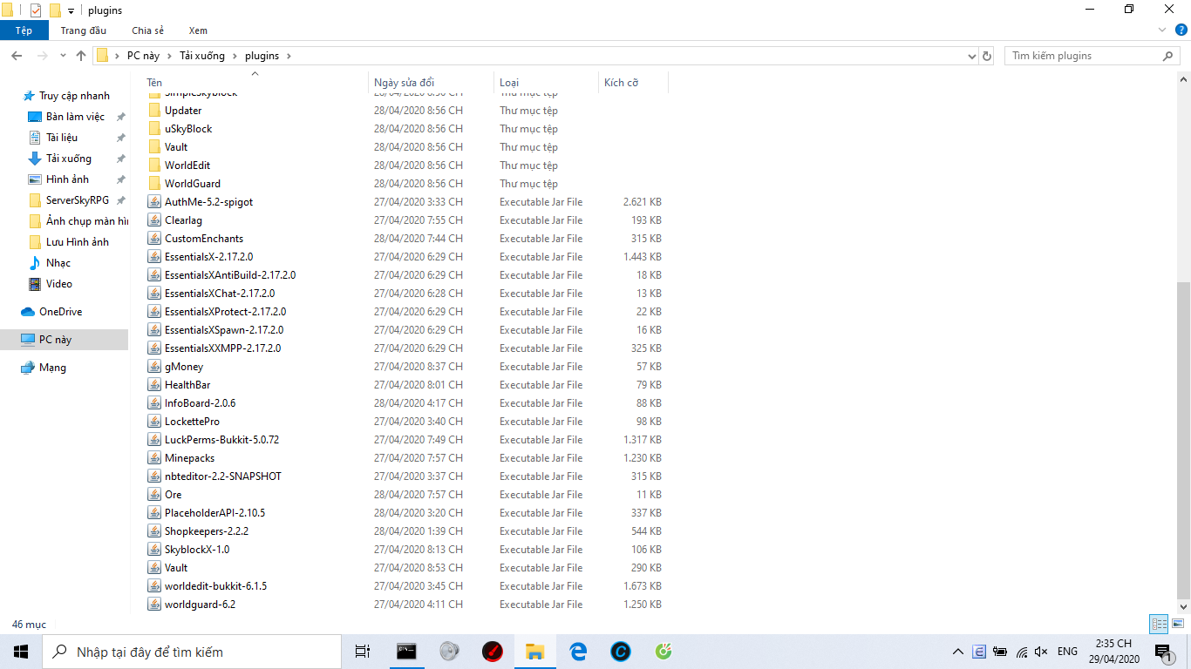Select the nbteditor-2.2-SNAPSHOT file name
The image size is (1191, 669).
223,476
